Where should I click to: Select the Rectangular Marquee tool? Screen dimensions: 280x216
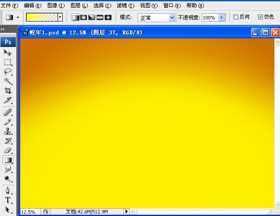point(7,62)
